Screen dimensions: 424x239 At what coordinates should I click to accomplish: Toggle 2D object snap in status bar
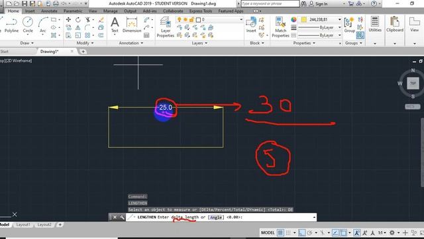(x=343, y=232)
